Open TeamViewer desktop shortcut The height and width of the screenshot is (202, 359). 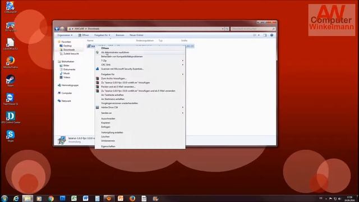[10, 99]
